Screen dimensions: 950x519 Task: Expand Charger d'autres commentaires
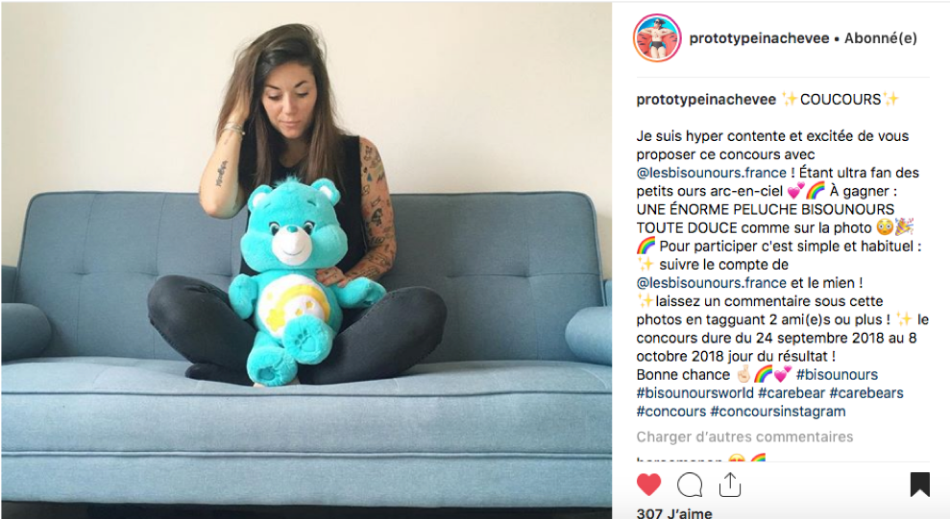tap(744, 436)
